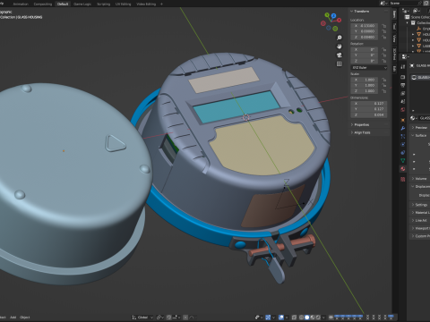This screenshot has width=430, height=322.
Task: Toggle proportional editing in viewport header
Action: coord(185,318)
